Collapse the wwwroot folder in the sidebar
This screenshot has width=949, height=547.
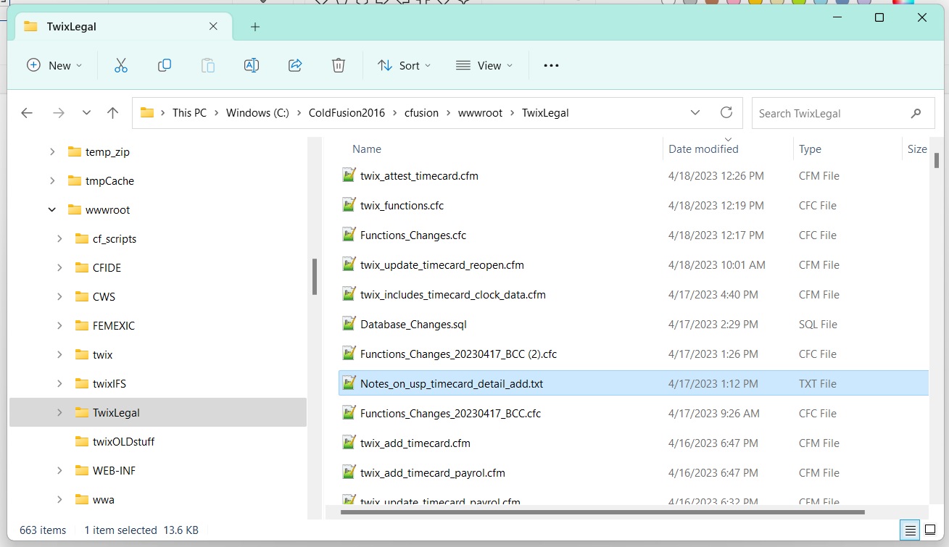coord(51,209)
